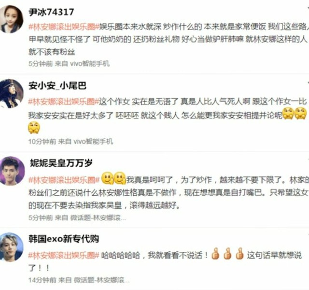Expand the dropdown arrow on 安小安_小尾巴's post

[x=308, y=83]
